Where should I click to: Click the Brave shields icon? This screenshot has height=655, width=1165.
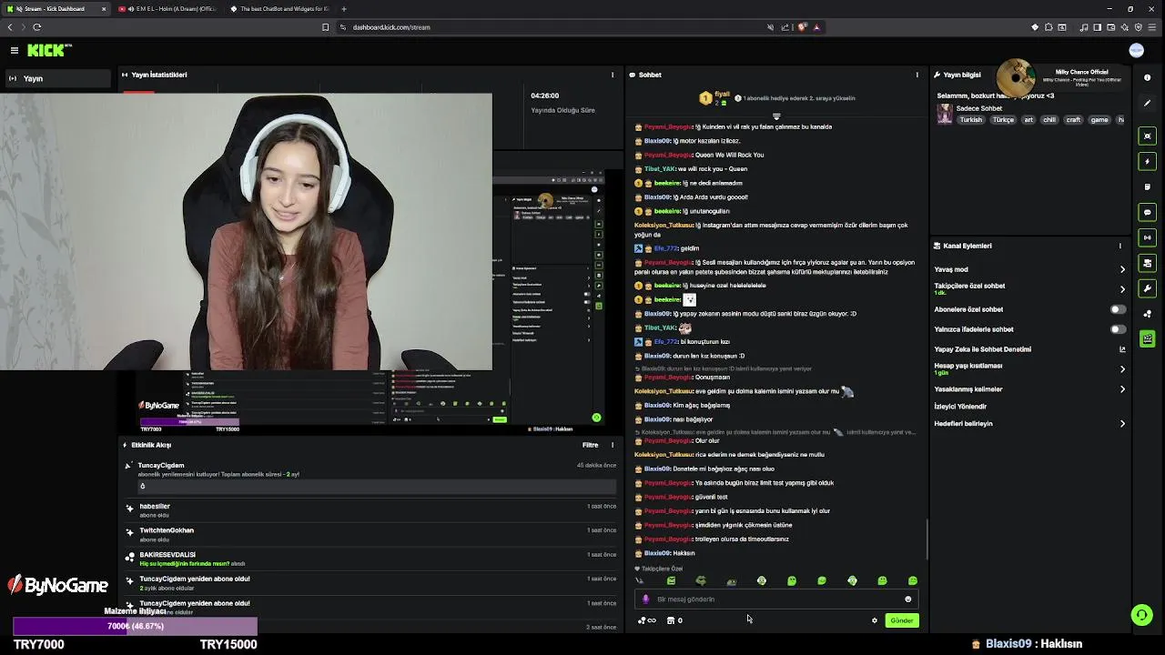pos(802,27)
